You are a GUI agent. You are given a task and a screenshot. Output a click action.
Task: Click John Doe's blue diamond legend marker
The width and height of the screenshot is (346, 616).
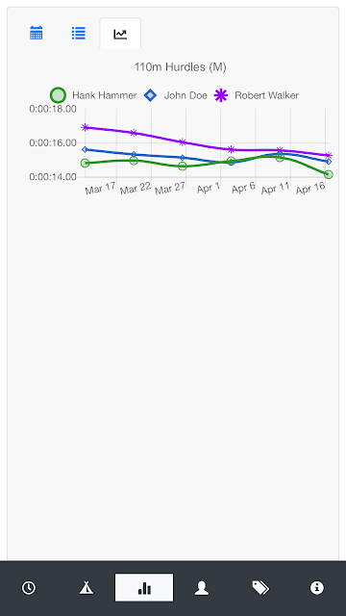click(150, 95)
